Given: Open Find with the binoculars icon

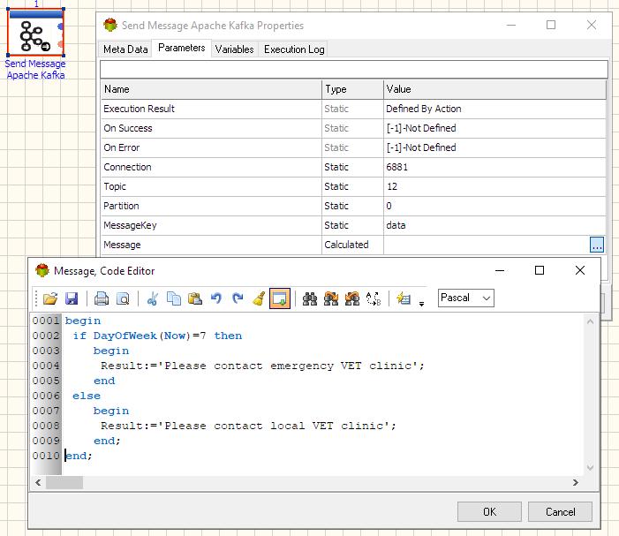Looking at the screenshot, I should [x=310, y=298].
